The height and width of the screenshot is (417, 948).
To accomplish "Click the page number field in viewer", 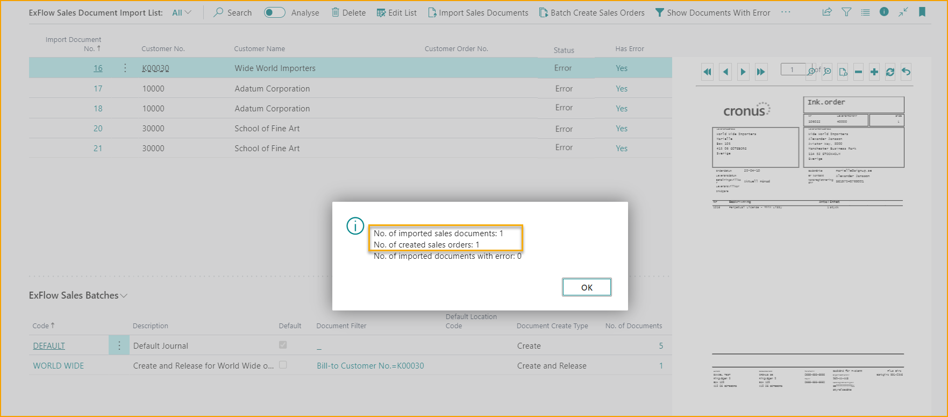I will [x=793, y=69].
